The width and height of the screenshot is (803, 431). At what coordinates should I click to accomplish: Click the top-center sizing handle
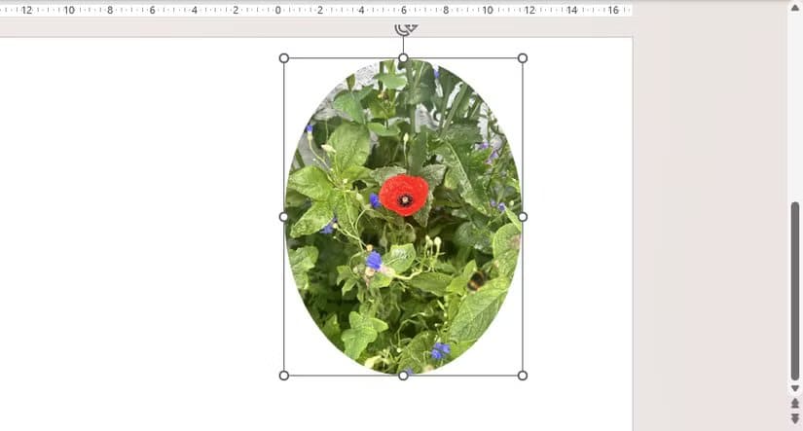coord(403,58)
